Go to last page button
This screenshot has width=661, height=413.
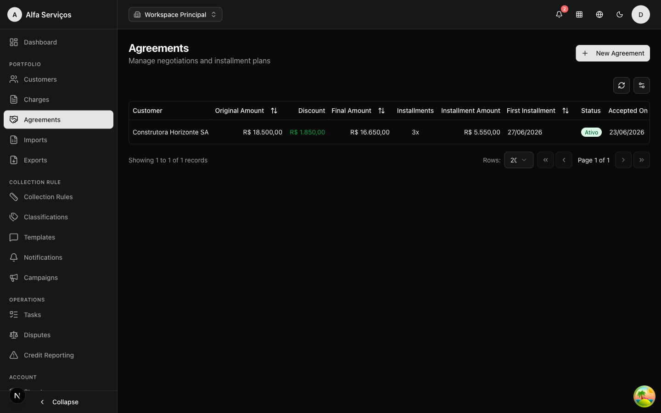point(642,160)
